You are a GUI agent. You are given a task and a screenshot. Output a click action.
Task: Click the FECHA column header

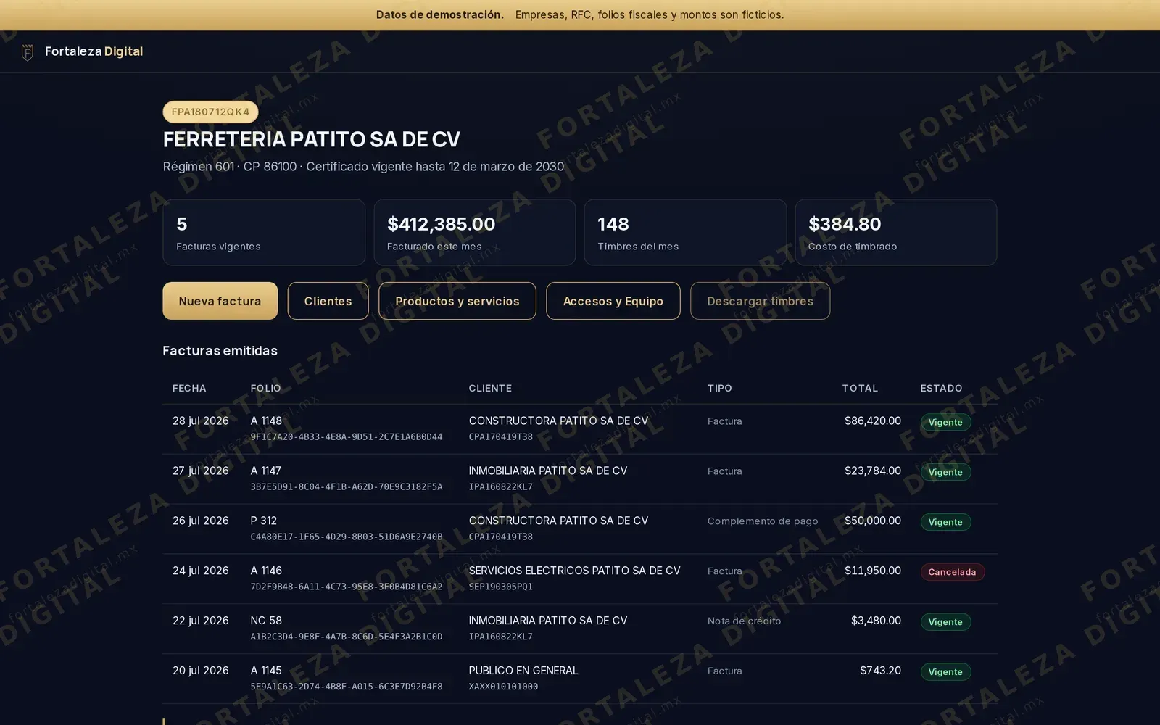coord(189,388)
